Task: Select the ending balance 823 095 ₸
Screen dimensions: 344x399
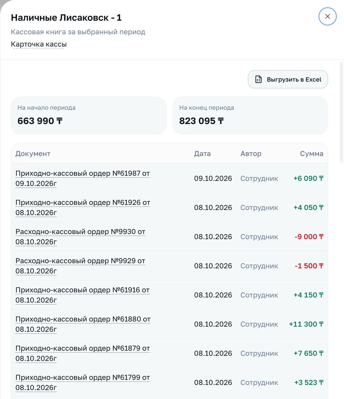Action: [x=201, y=121]
